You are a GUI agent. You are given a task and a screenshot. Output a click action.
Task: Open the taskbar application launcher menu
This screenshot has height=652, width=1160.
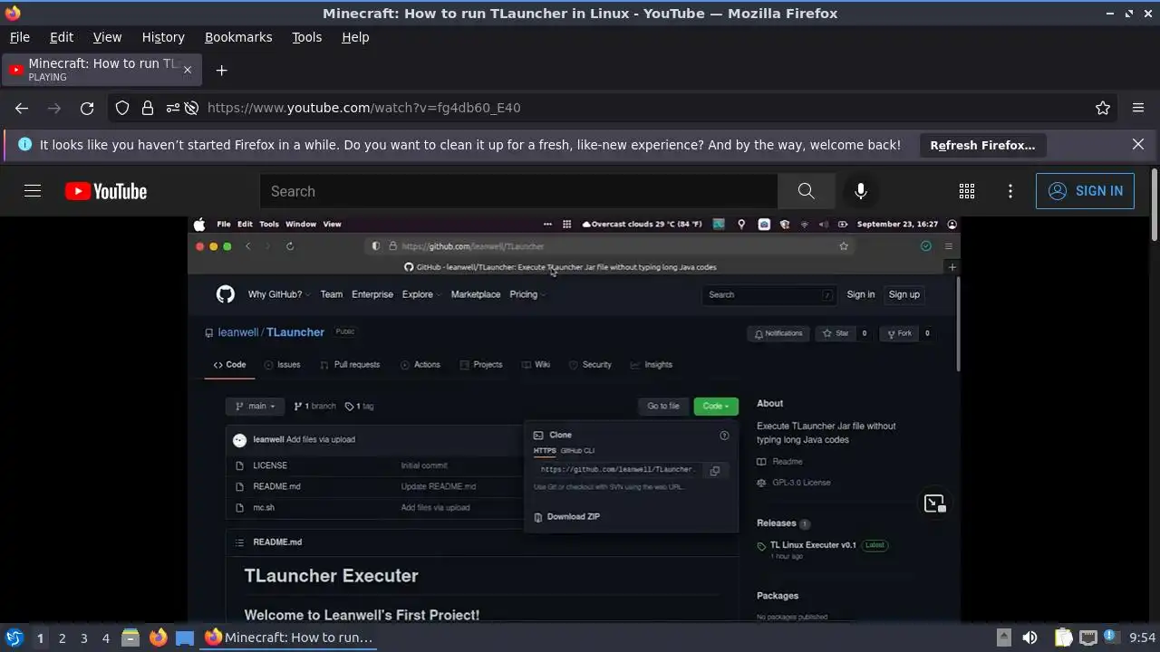[14, 638]
